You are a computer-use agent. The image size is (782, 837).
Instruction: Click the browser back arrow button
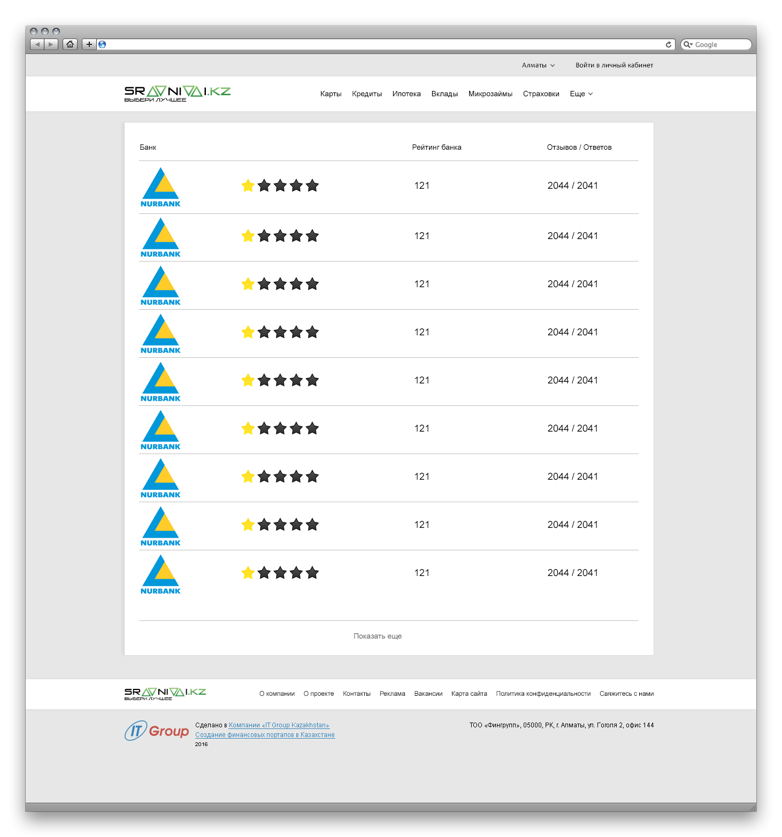click(x=37, y=44)
